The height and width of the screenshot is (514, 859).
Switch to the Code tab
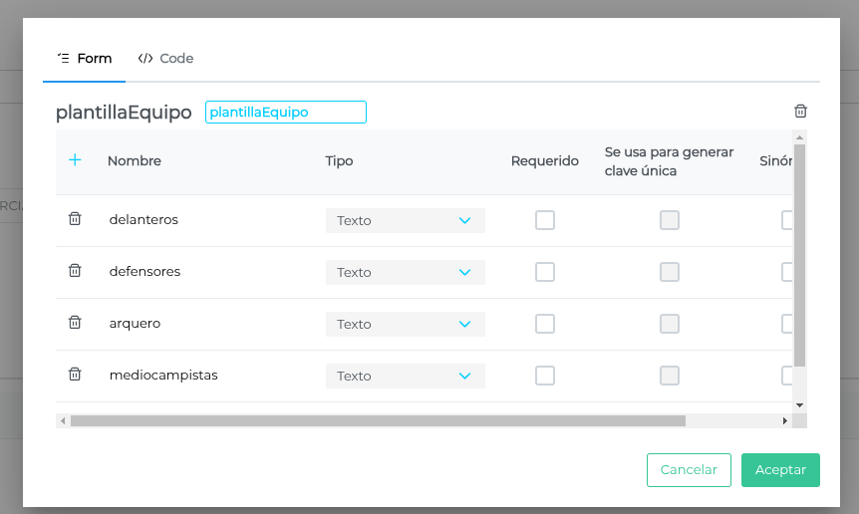[166, 59]
